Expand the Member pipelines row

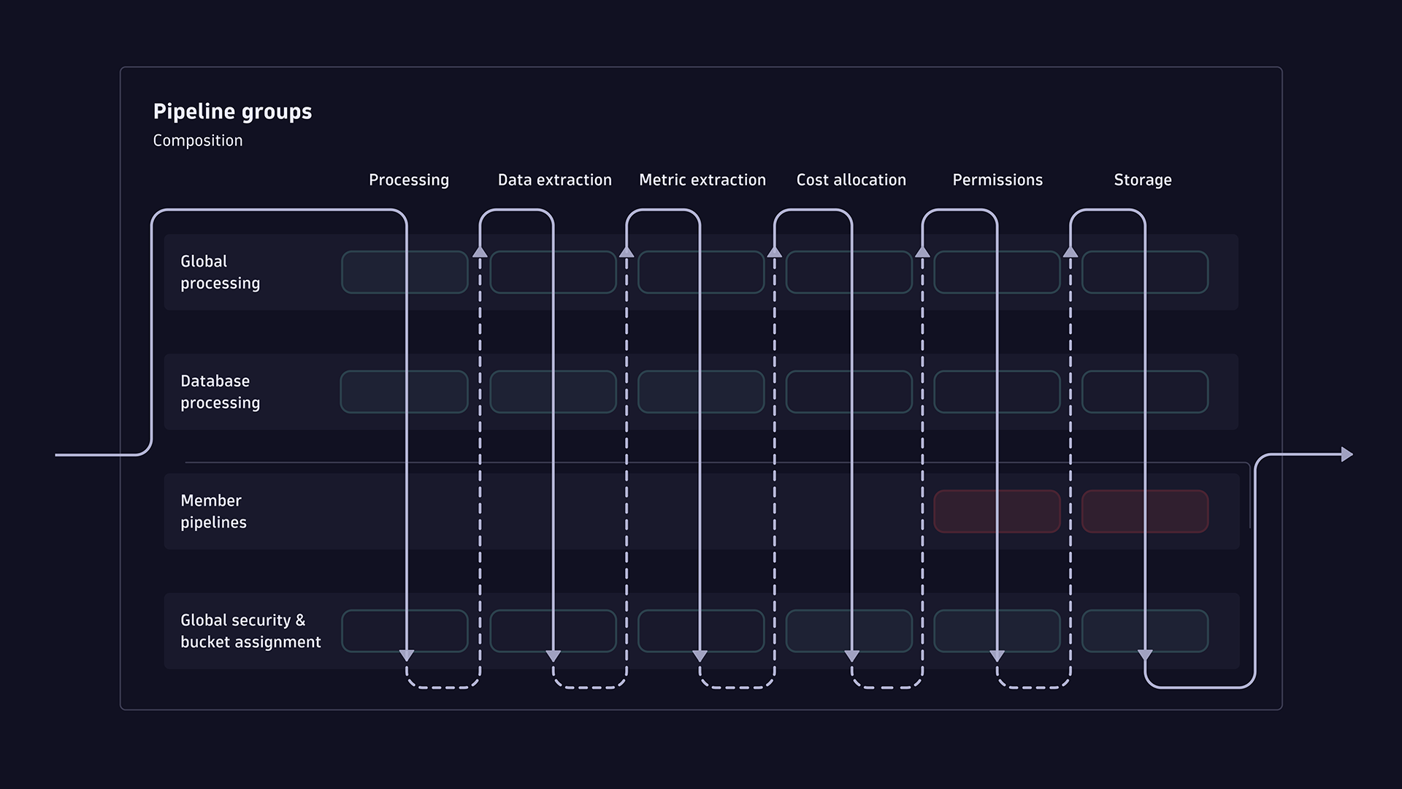point(214,511)
